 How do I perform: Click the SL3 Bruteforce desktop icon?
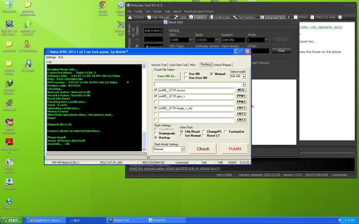pyautogui.click(x=27, y=46)
